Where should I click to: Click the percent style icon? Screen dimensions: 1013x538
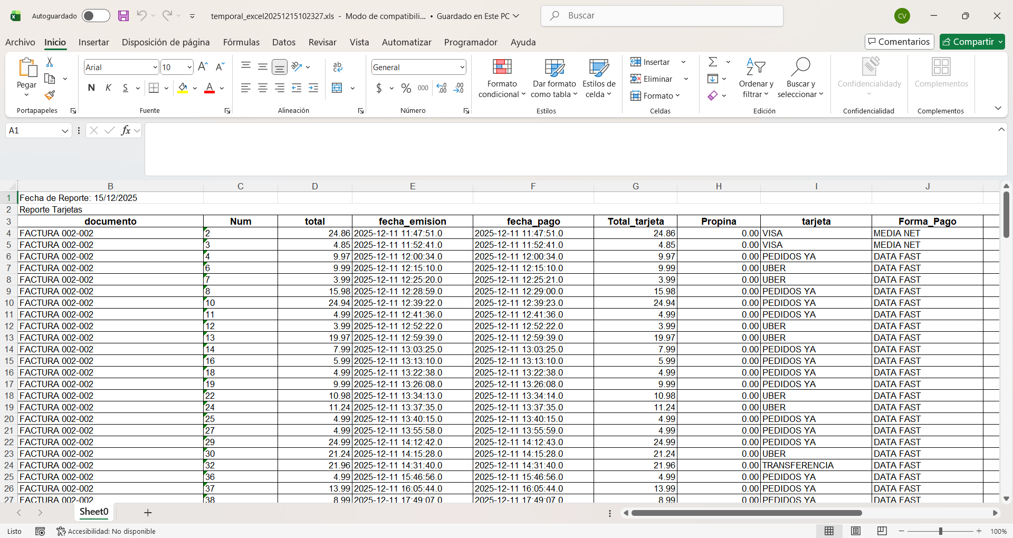click(406, 88)
